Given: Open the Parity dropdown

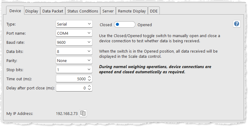Looking at the screenshot, I should point(74,61).
